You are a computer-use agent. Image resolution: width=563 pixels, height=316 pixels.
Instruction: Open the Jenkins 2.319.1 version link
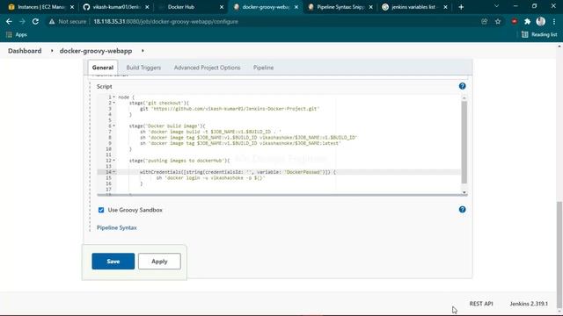pos(529,304)
